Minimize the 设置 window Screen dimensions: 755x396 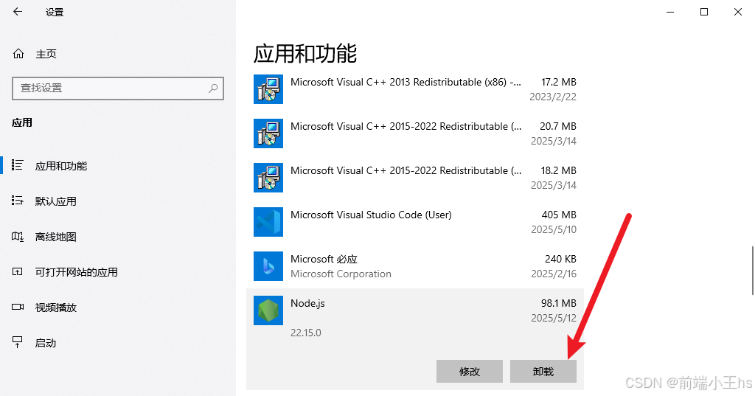[x=669, y=12]
